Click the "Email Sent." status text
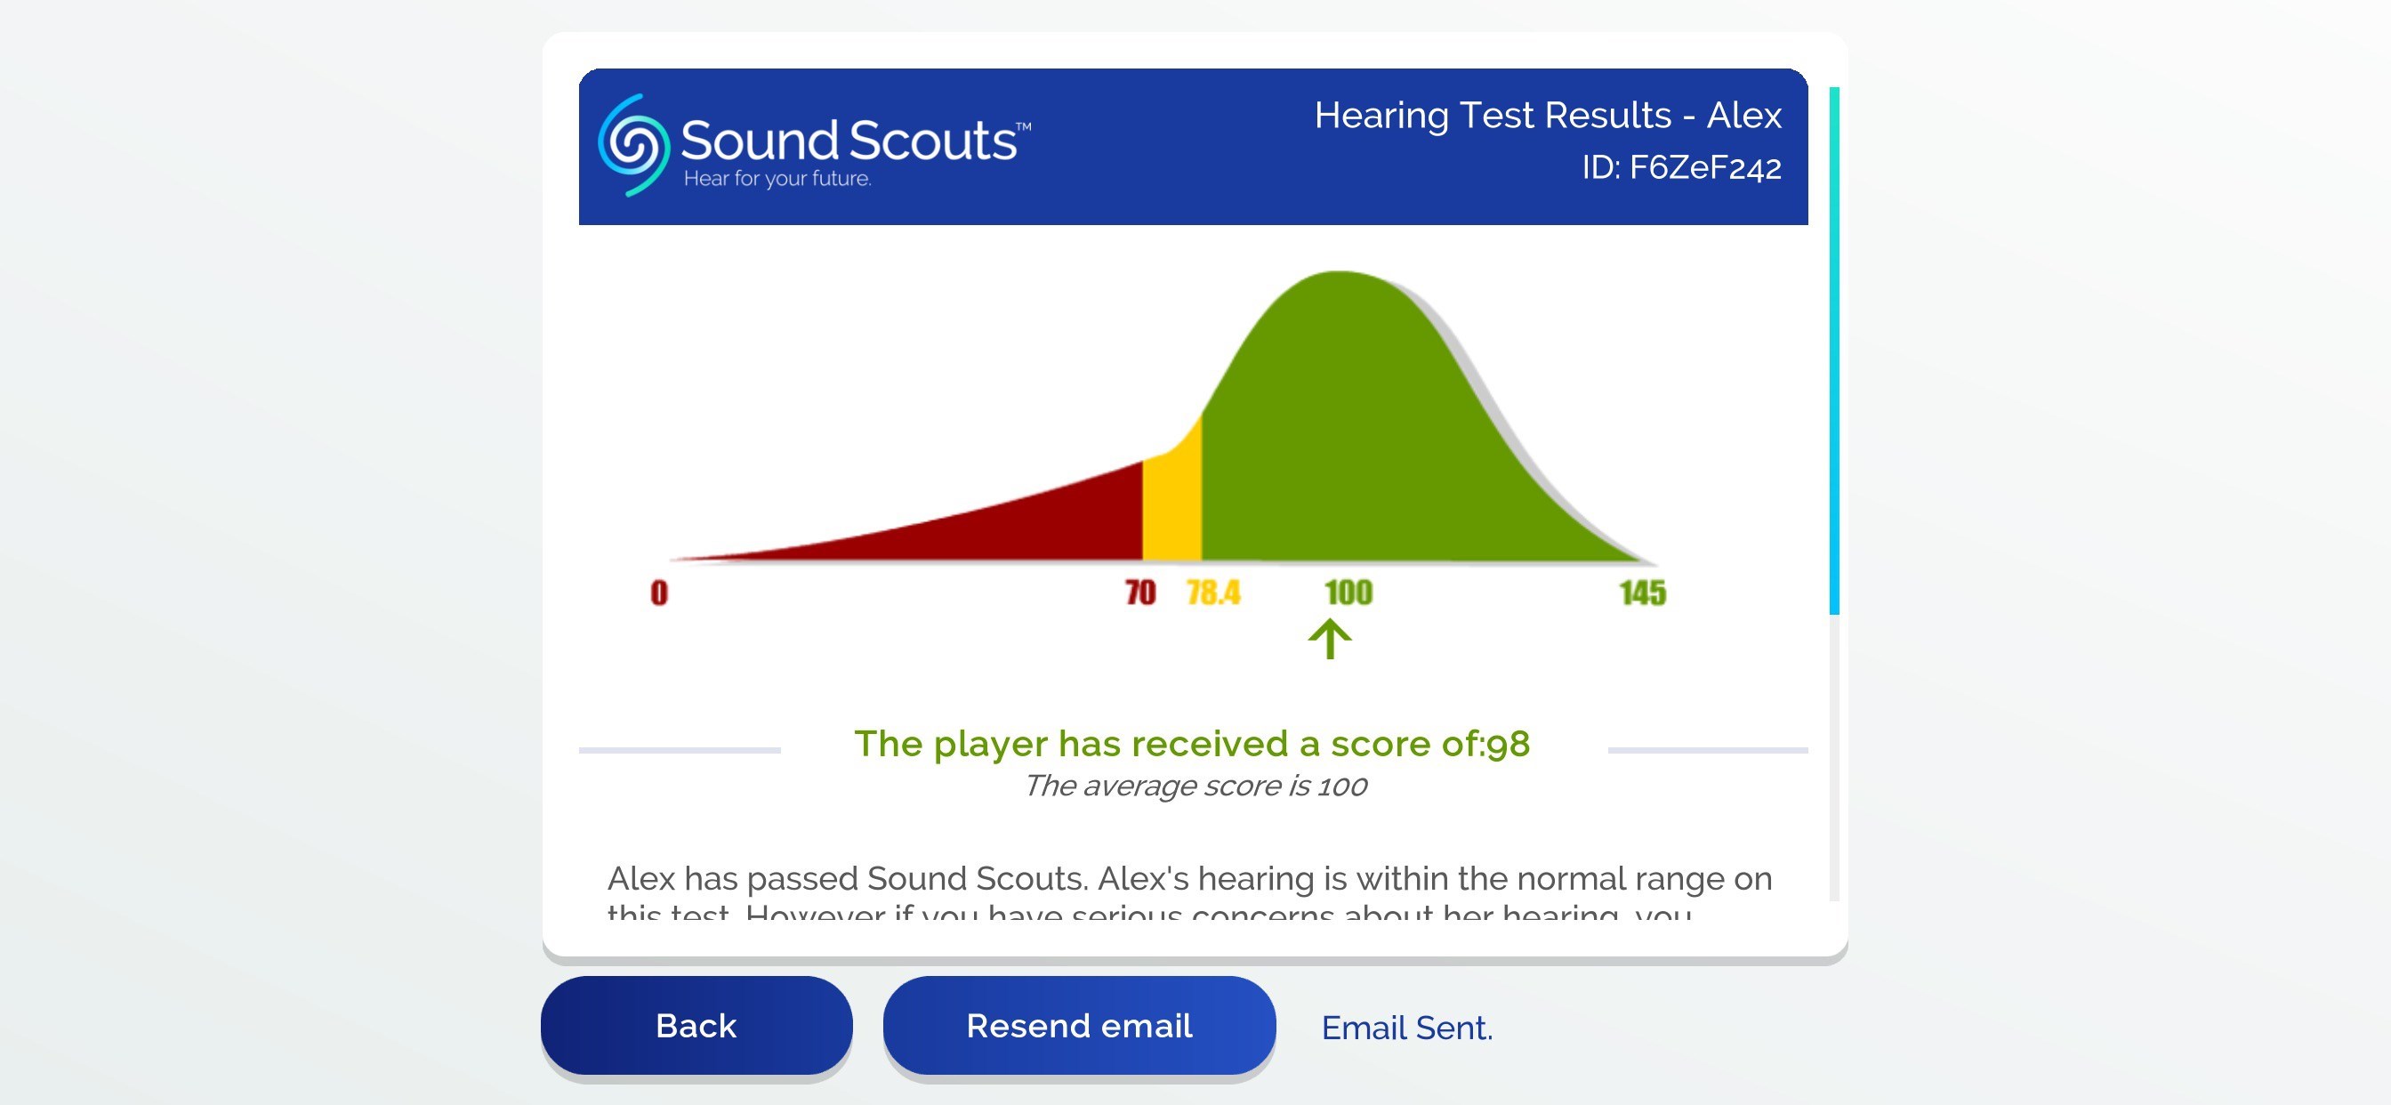Screen dimensions: 2391x1105 (x=1406, y=1028)
